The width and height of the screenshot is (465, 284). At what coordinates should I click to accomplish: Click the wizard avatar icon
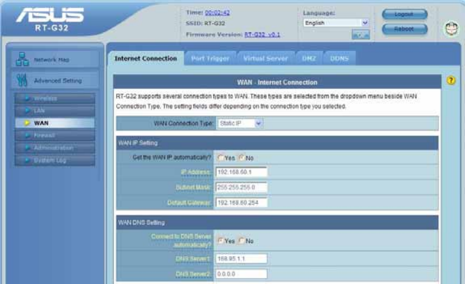tap(451, 29)
